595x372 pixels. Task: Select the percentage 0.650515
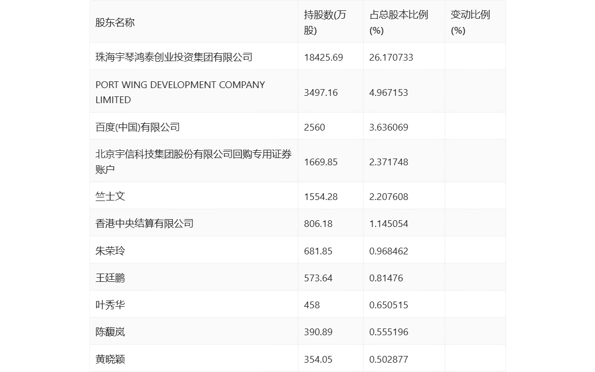(389, 305)
